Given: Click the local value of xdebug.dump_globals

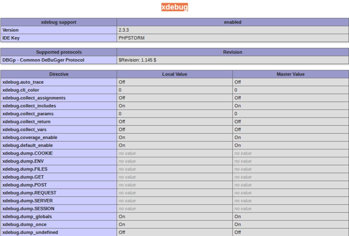Looking at the screenshot, I should (122, 217).
